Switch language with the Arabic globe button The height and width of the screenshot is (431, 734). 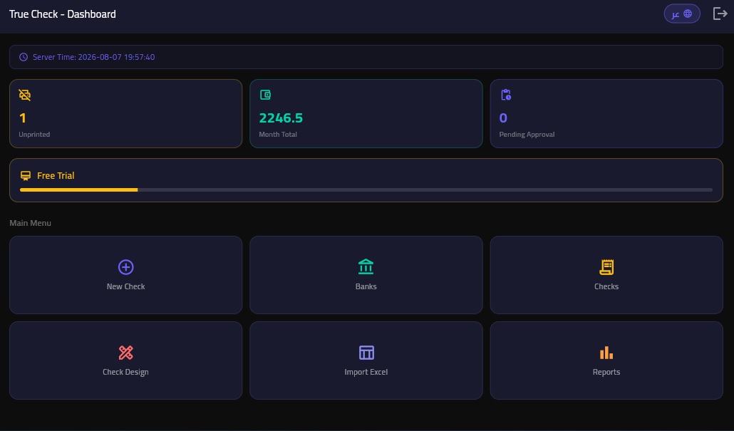pos(682,14)
